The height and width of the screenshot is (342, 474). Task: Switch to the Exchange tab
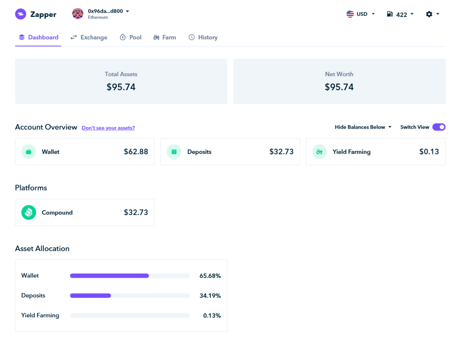coord(89,37)
